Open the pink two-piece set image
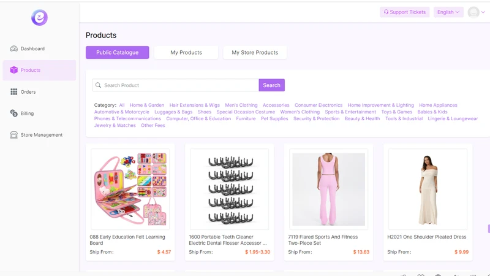490x276 pixels. point(328,189)
